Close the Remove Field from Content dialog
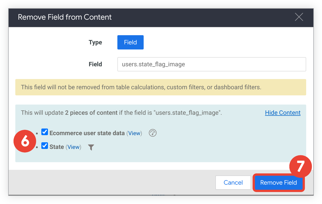 (299, 17)
